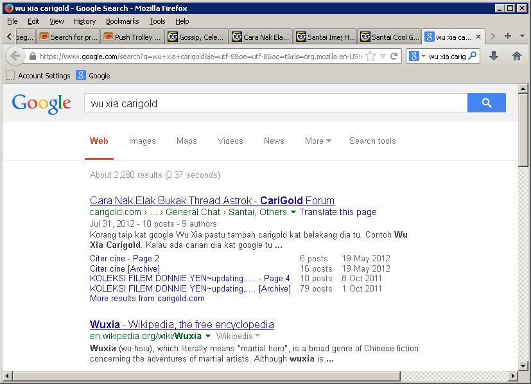Viewport: 531px width, 384px height.
Task: Select the Web search tab
Action: tap(99, 141)
